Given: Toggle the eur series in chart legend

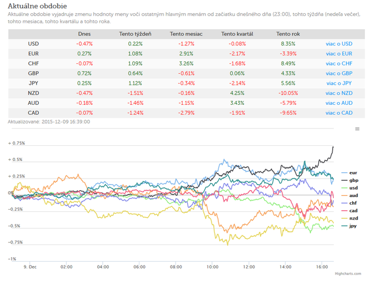Looking at the screenshot, I should (x=349, y=173).
